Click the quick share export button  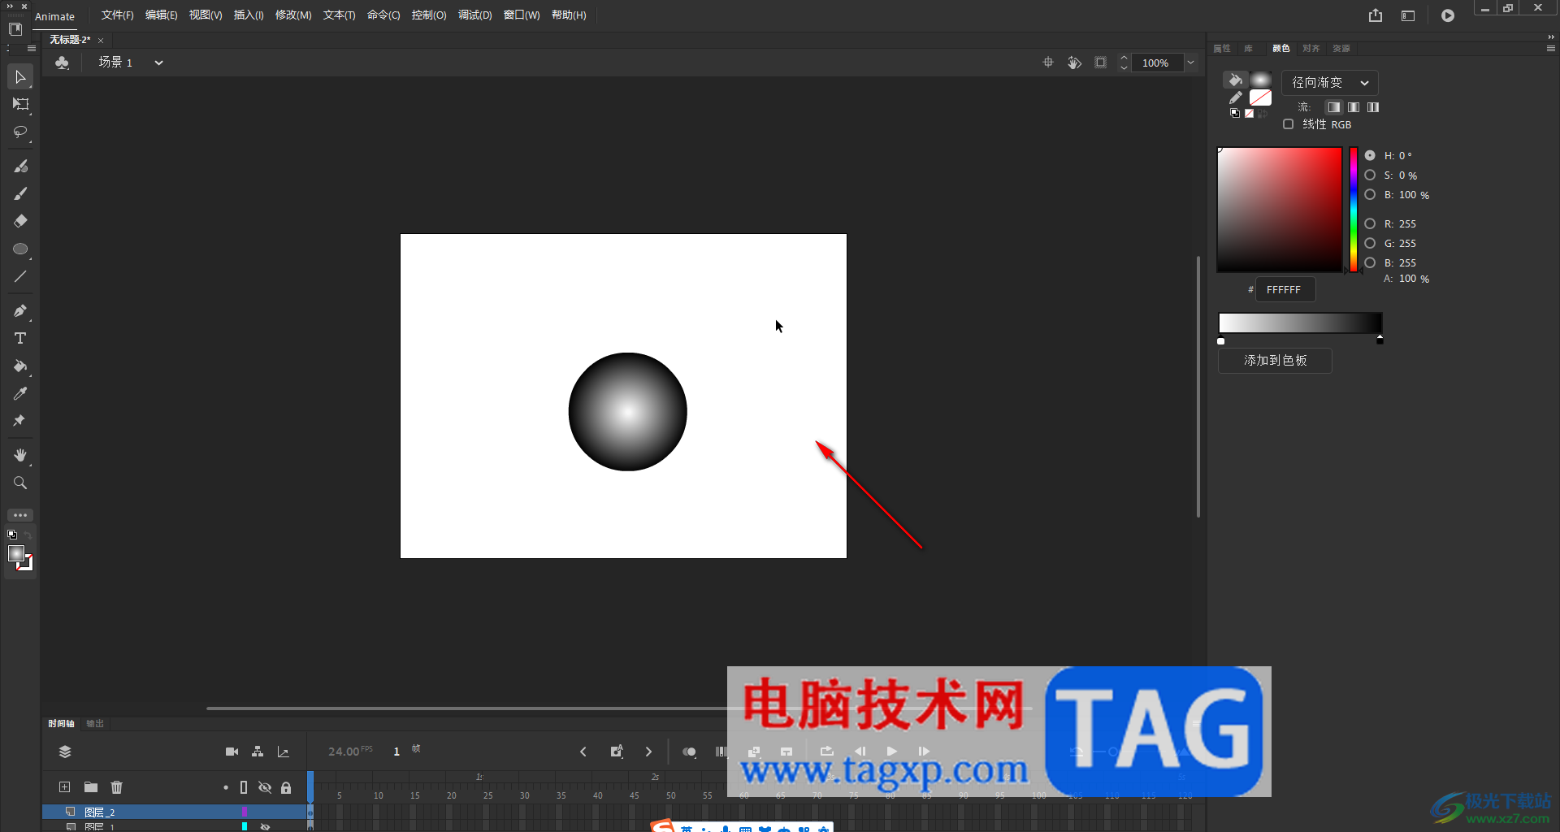pyautogui.click(x=1376, y=15)
